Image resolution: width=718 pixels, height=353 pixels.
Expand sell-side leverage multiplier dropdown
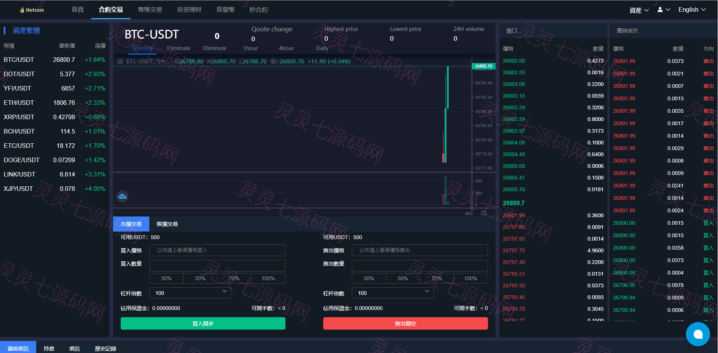click(x=393, y=293)
